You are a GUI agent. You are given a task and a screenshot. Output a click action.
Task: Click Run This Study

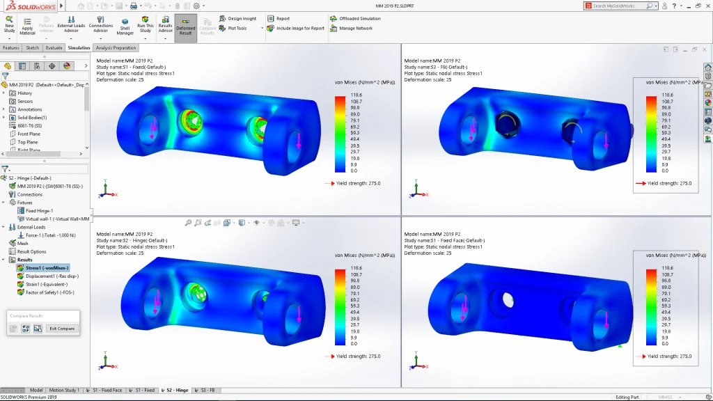click(x=145, y=24)
